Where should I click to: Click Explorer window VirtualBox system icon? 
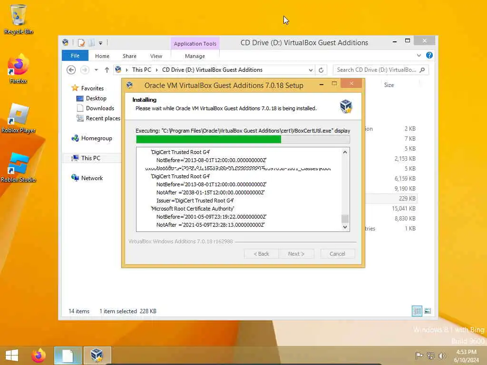click(x=65, y=42)
